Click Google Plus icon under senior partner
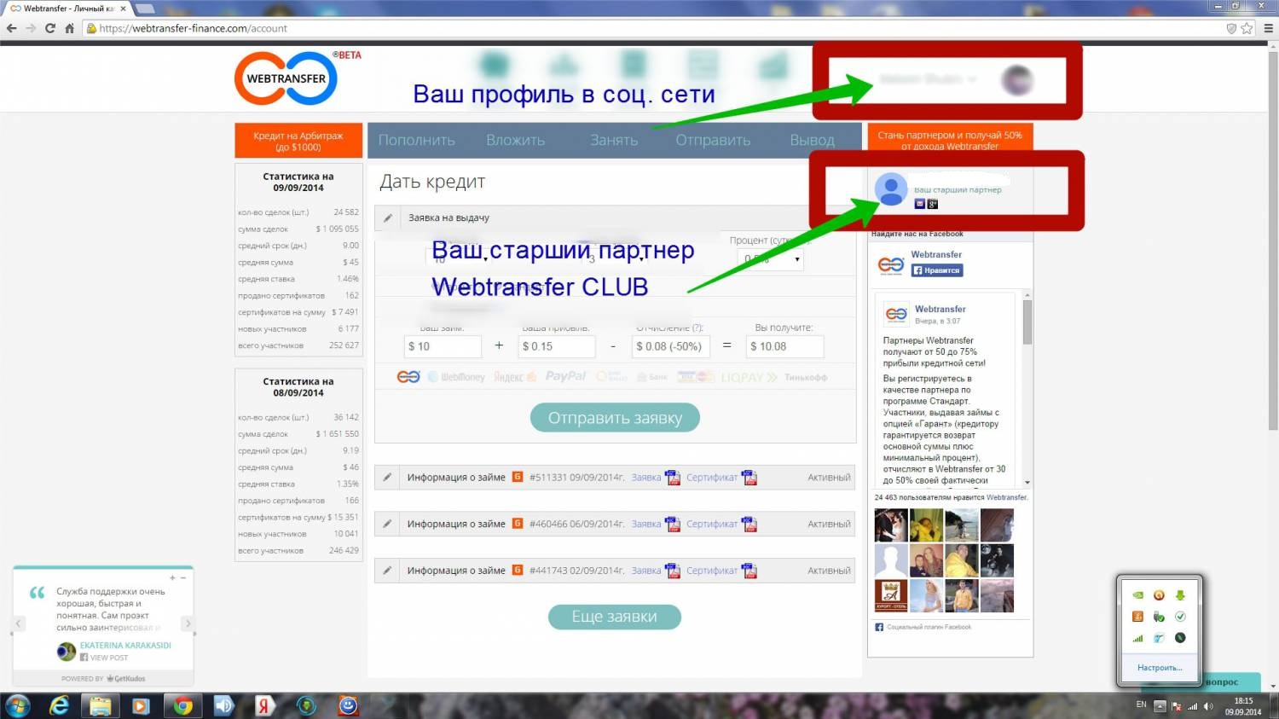 point(933,204)
